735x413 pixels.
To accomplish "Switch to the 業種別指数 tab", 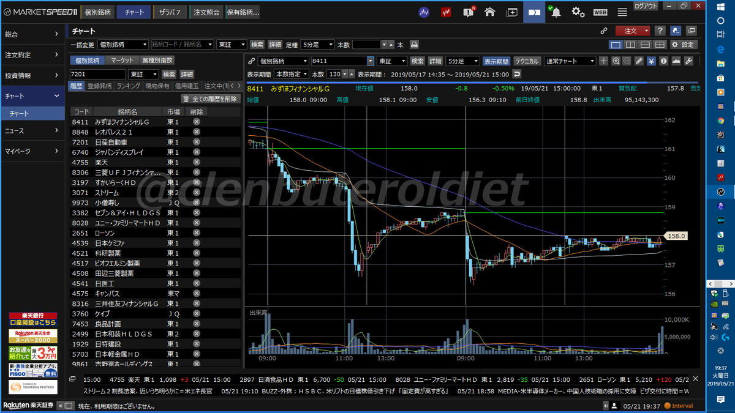I will coord(157,60).
